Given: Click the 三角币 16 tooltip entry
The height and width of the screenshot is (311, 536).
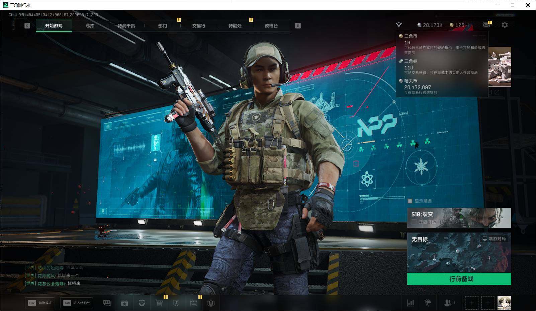Looking at the screenshot, I should pos(442,44).
